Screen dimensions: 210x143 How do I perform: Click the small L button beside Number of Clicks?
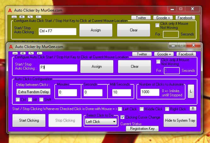[191, 91]
